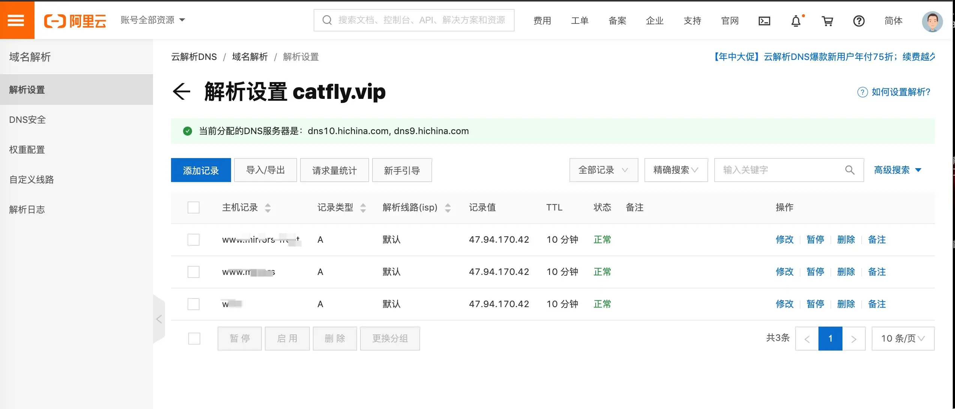955x409 pixels.
Task: Open the user avatar menu
Action: (932, 21)
